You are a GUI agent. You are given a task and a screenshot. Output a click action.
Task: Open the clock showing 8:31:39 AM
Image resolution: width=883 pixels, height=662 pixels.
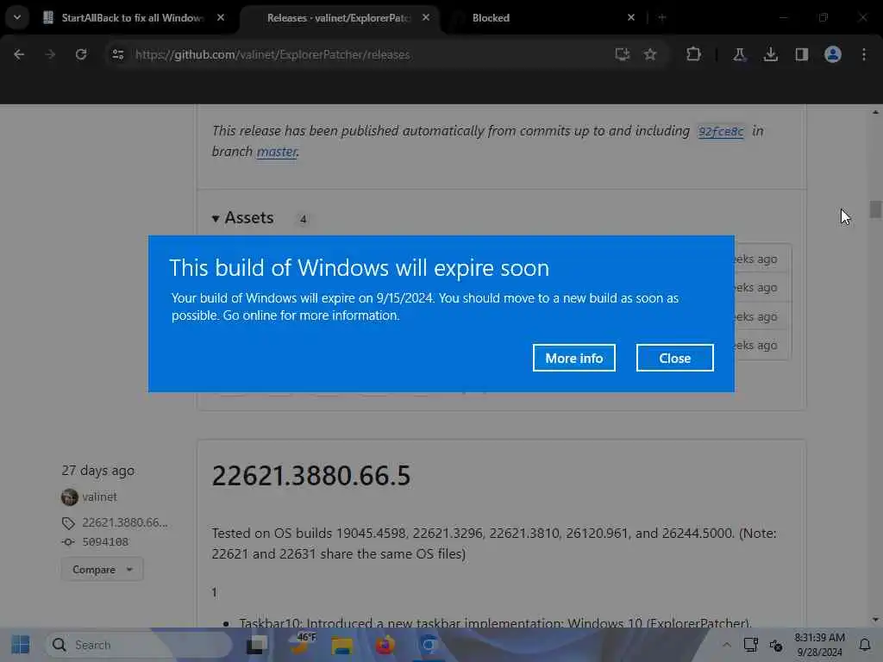click(x=819, y=645)
